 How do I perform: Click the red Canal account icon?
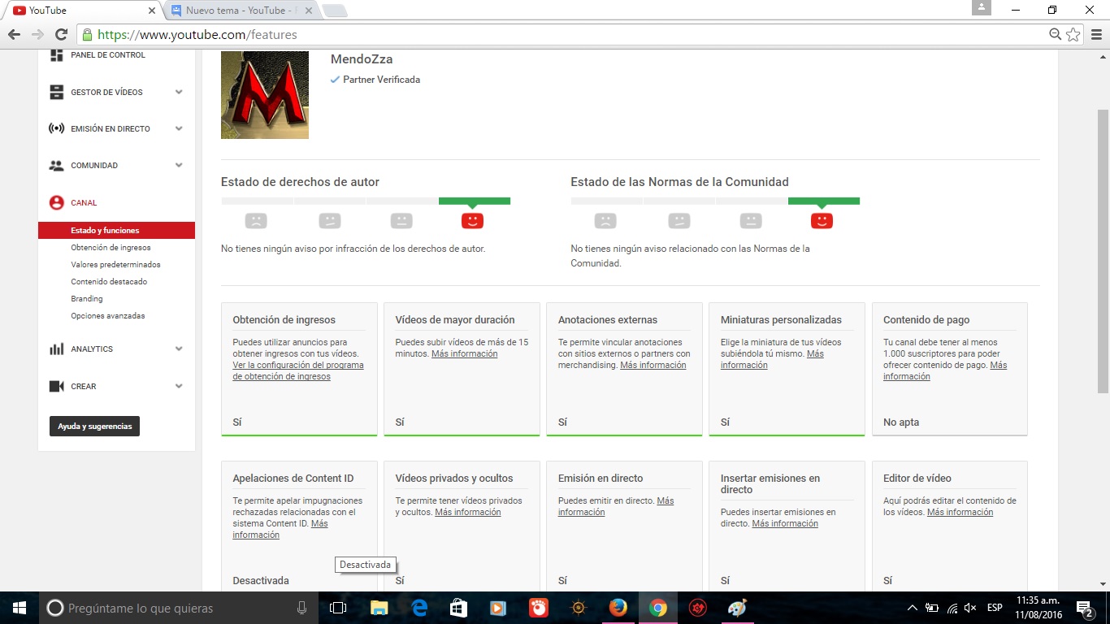click(x=56, y=203)
